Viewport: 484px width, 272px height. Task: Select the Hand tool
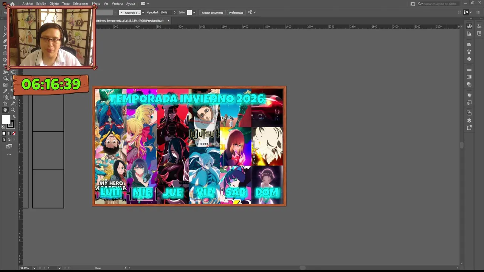[5, 110]
